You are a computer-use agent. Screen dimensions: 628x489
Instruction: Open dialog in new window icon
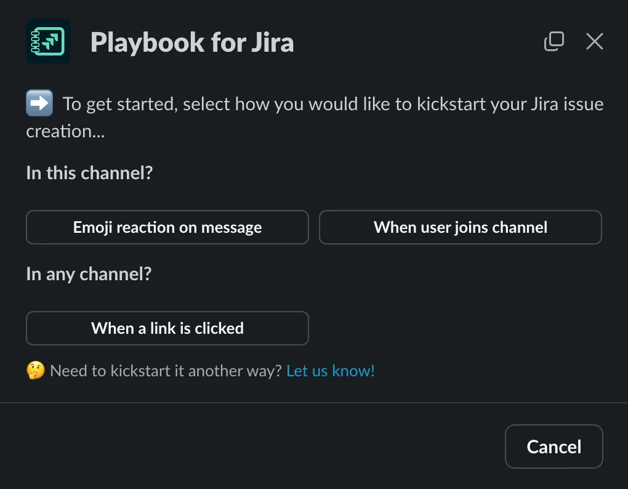554,41
